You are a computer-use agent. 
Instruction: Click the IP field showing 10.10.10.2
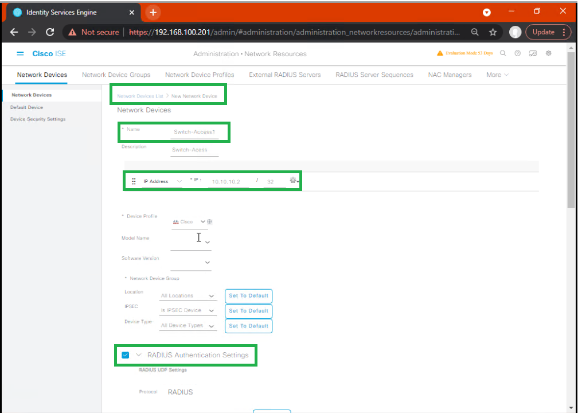[228, 182]
